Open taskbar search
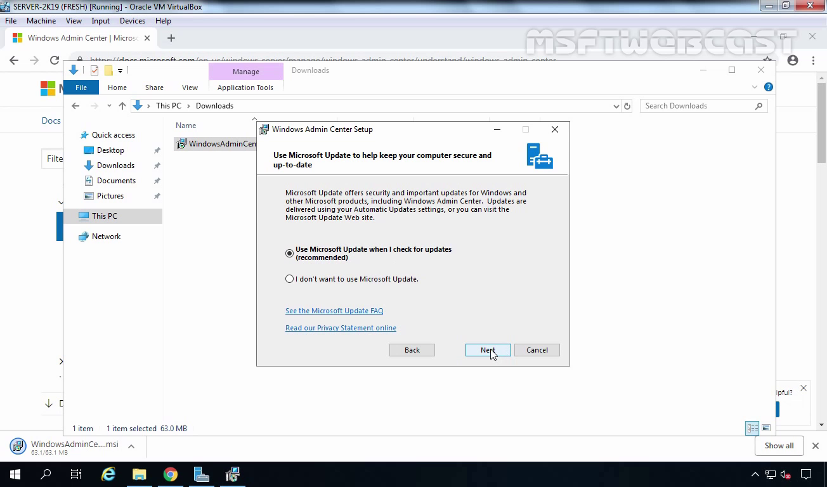The width and height of the screenshot is (827, 487). 46,474
